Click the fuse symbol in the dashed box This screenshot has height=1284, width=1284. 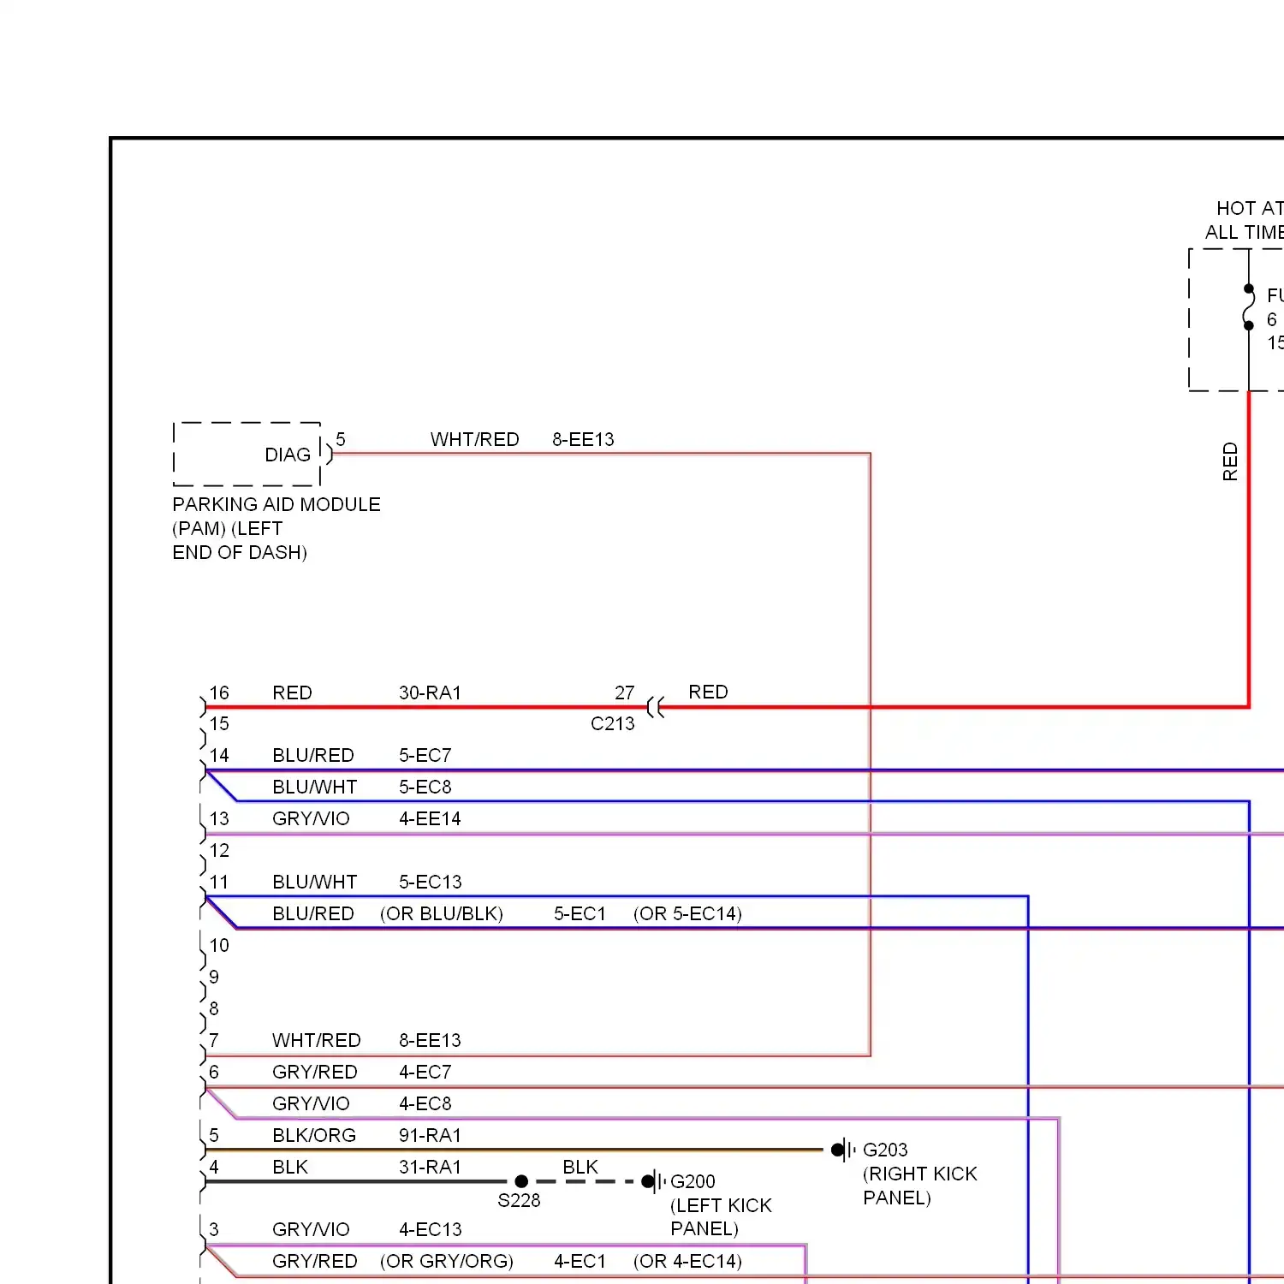coord(1249,307)
